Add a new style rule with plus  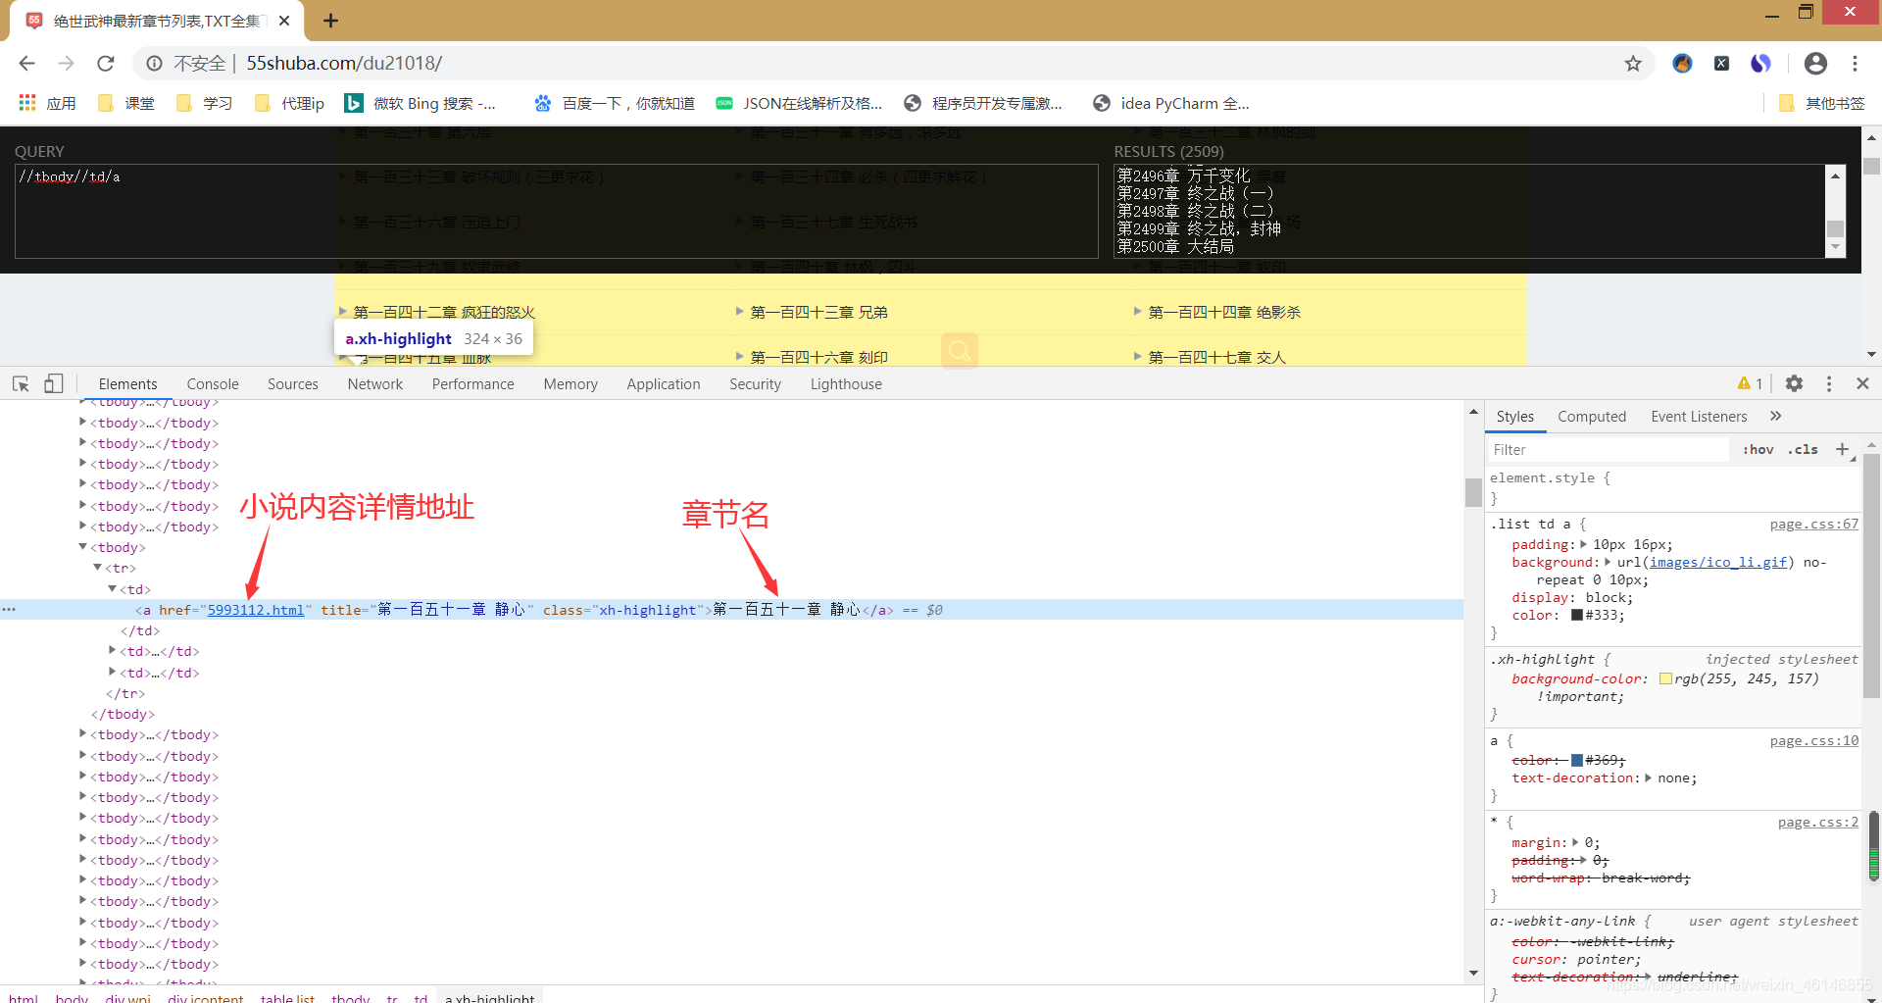coord(1842,449)
